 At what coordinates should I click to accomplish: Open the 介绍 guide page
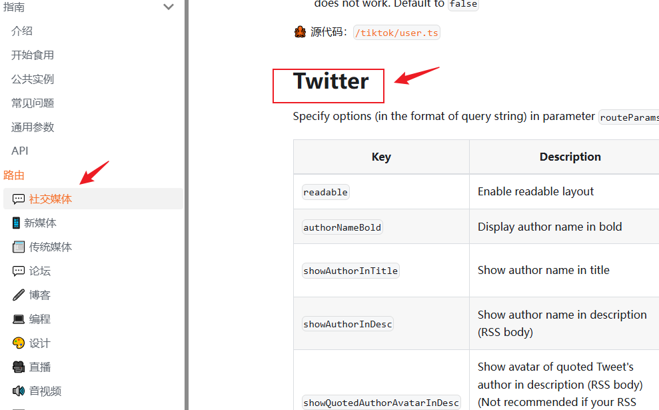(22, 31)
